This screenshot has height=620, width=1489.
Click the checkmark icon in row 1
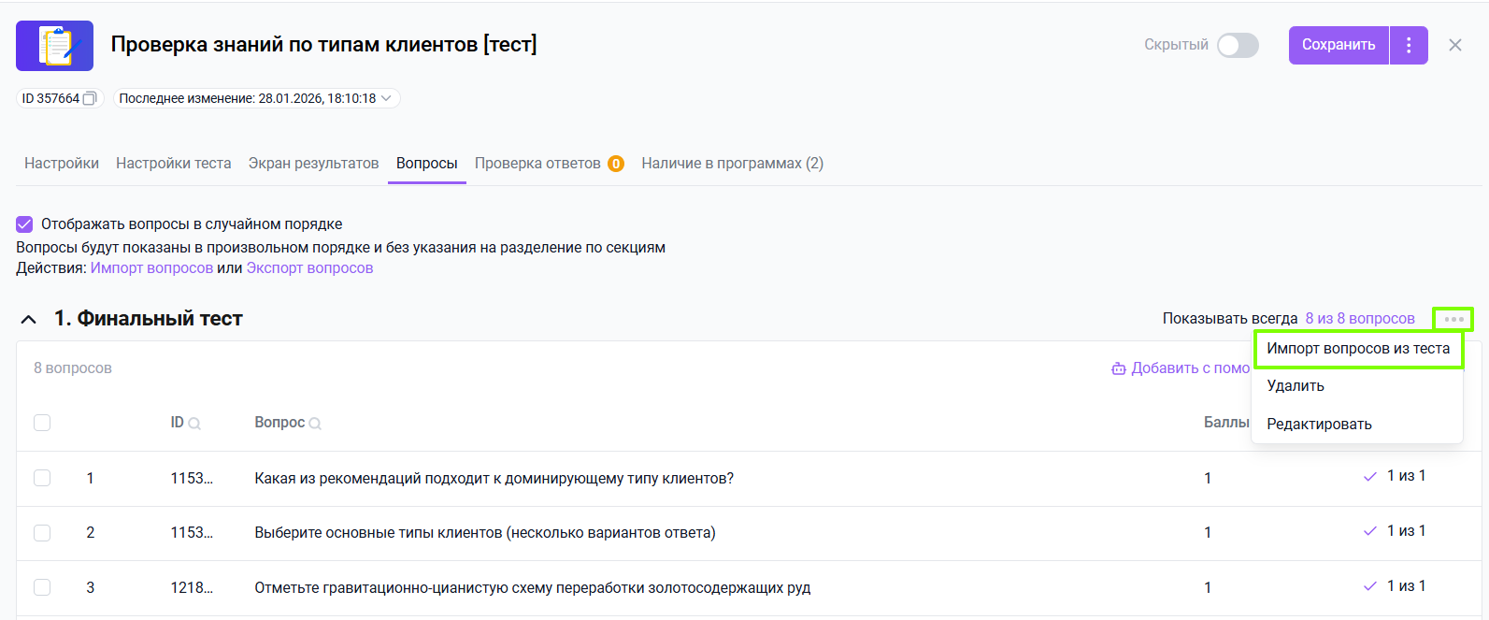(1370, 477)
